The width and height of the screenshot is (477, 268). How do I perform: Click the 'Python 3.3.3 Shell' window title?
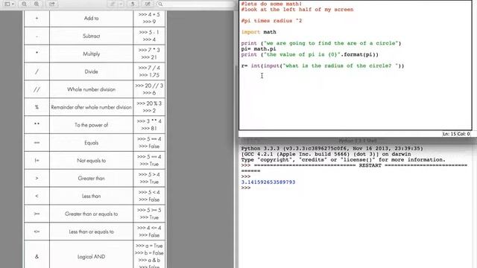(x=358, y=141)
